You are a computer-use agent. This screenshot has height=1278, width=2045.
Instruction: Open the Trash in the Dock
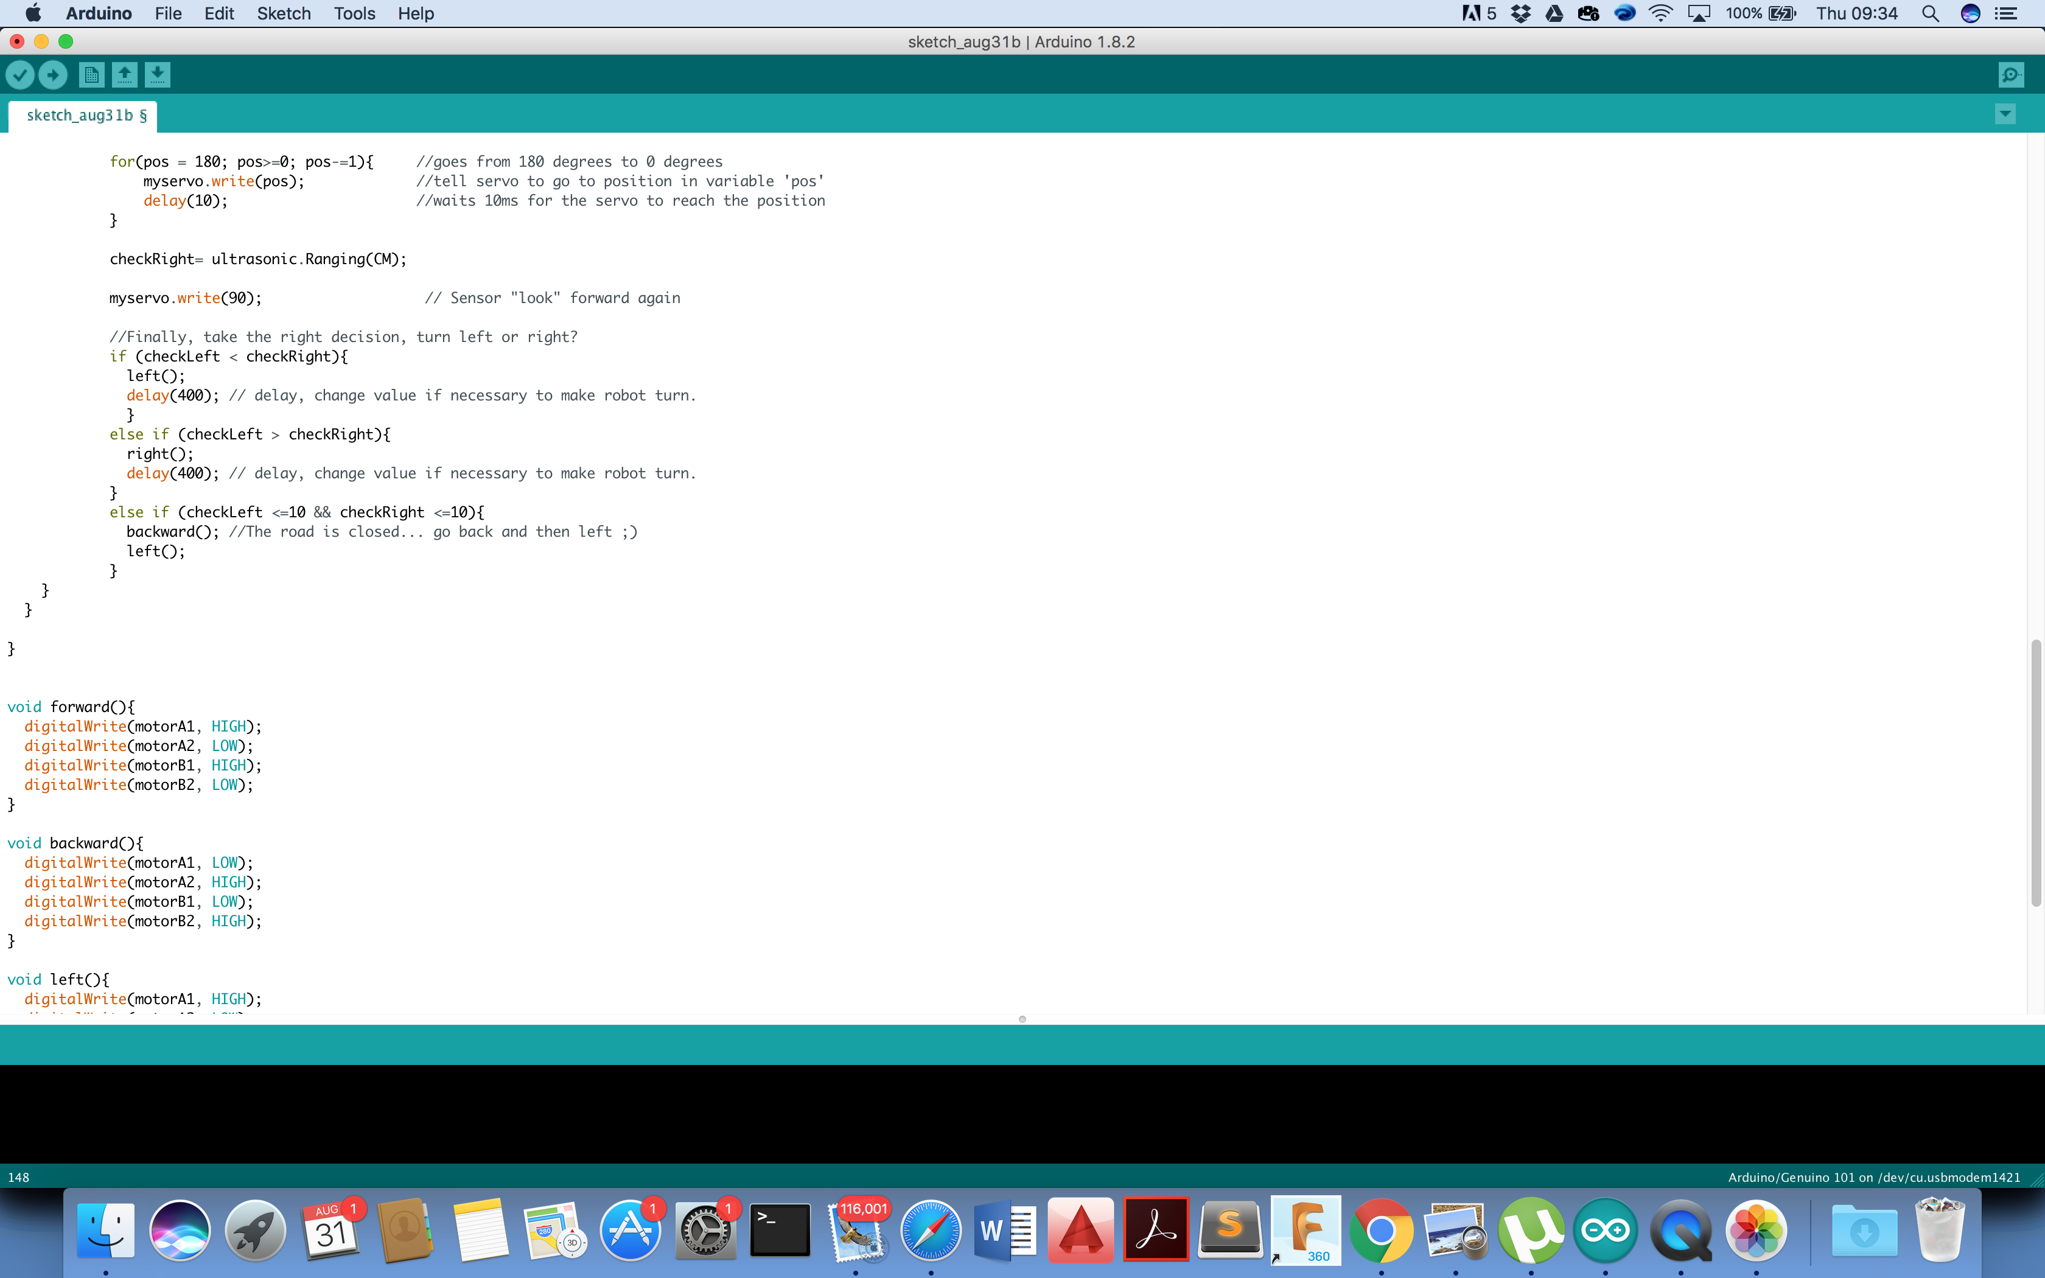click(x=1939, y=1230)
